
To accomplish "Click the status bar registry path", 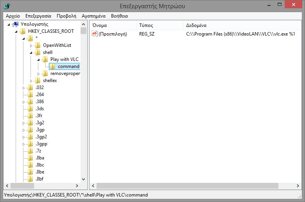I will (76, 195).
